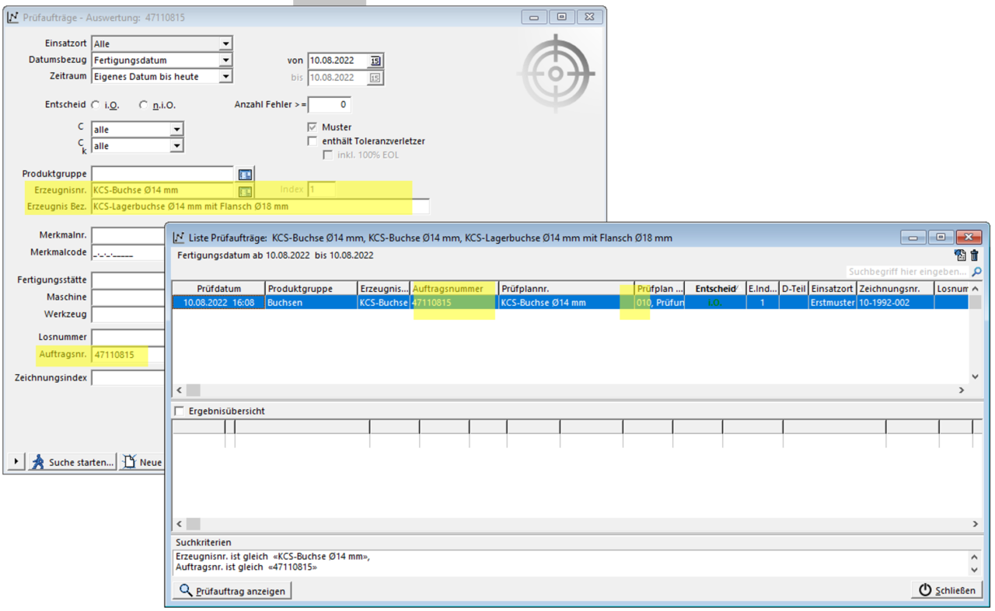Click the export list icon beside trash
Viewport: 995px width, 611px height.
[960, 255]
